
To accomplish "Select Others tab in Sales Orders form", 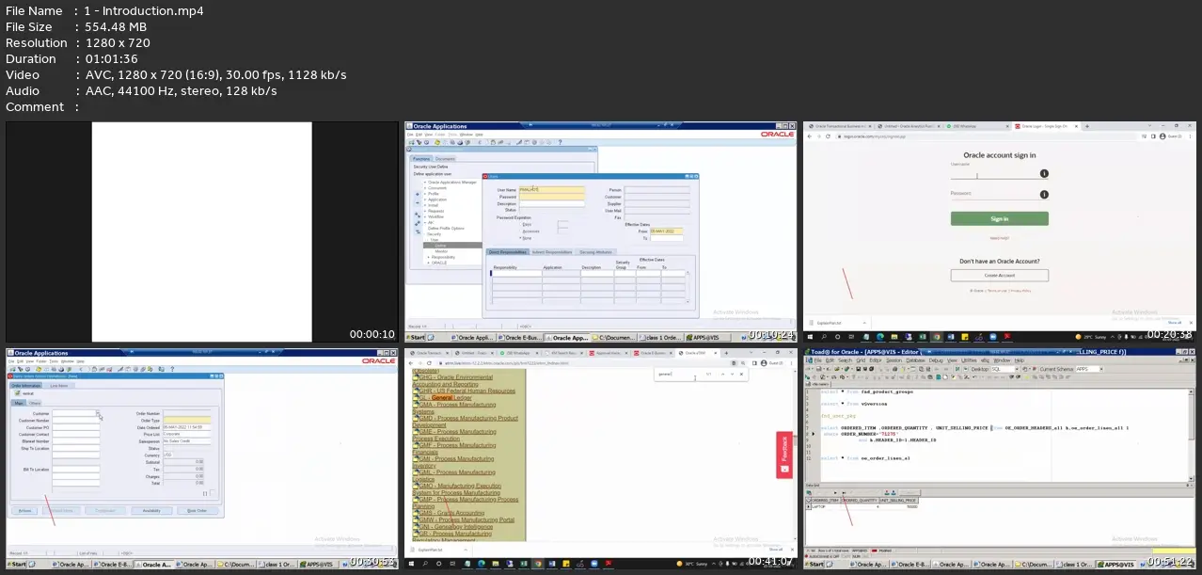I will click(37, 403).
